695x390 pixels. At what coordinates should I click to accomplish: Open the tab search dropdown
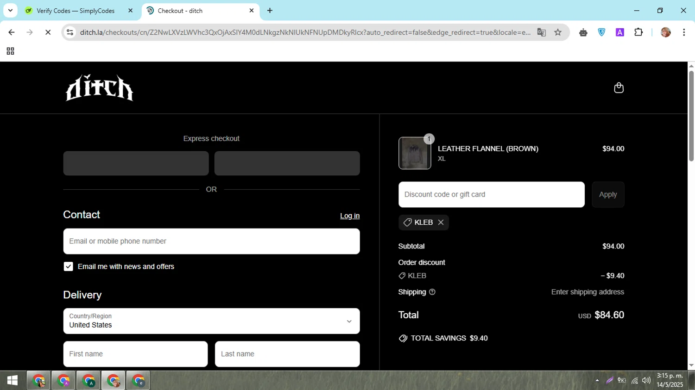click(10, 10)
